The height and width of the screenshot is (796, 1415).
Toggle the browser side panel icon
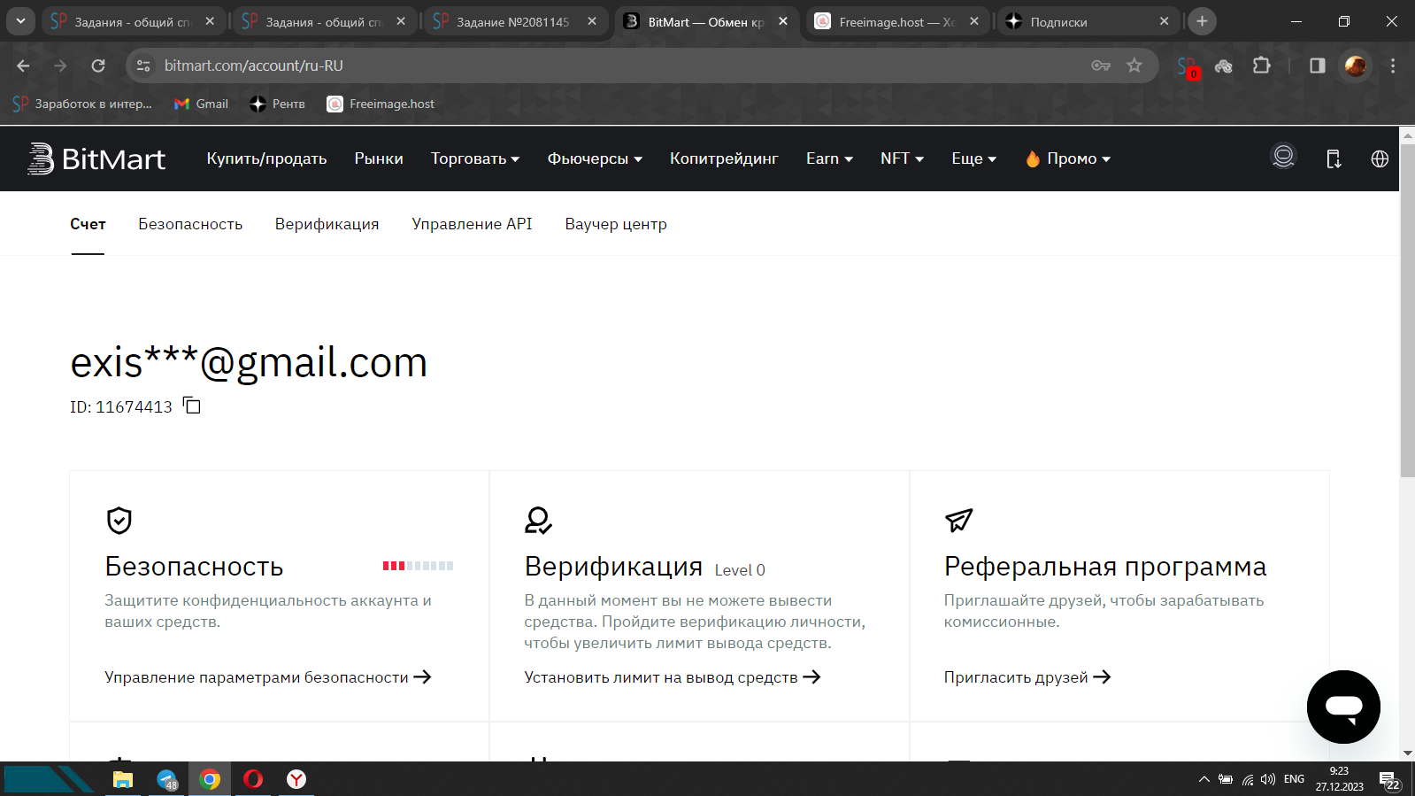point(1318,66)
